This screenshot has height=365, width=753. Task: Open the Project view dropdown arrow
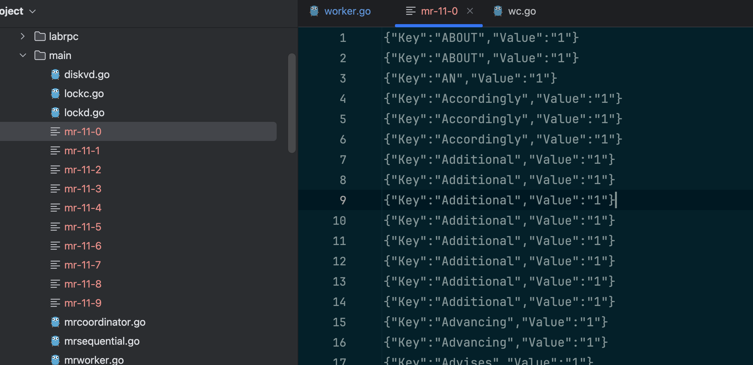click(32, 11)
